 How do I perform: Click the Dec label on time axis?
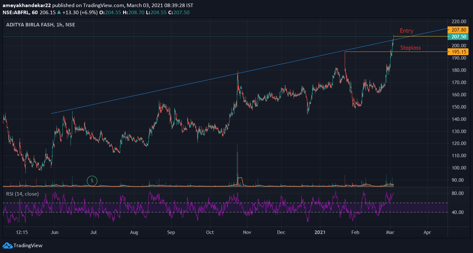(281, 232)
